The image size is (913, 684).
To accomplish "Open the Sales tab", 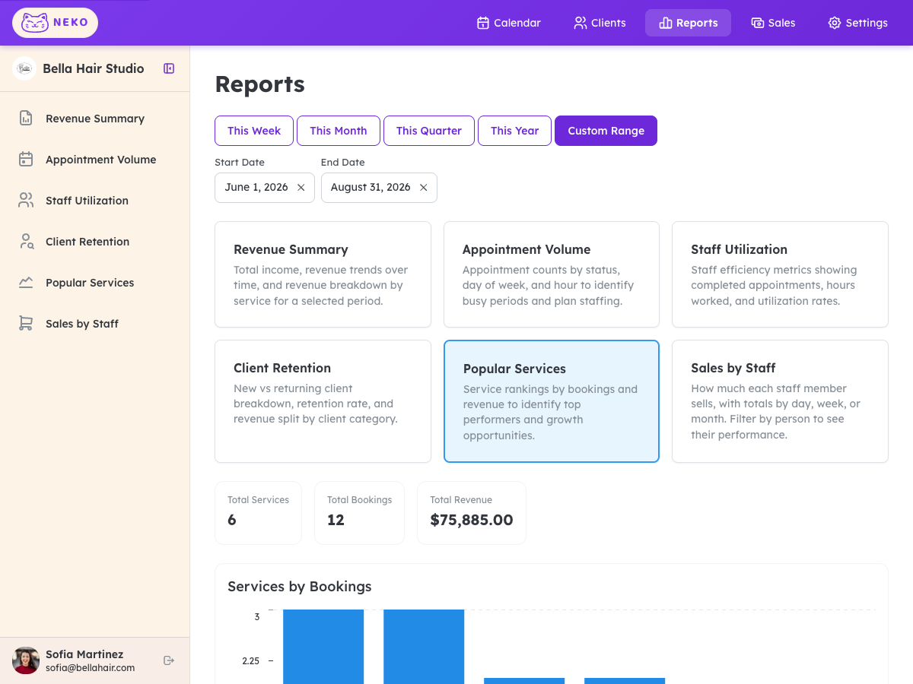I will (x=773, y=23).
